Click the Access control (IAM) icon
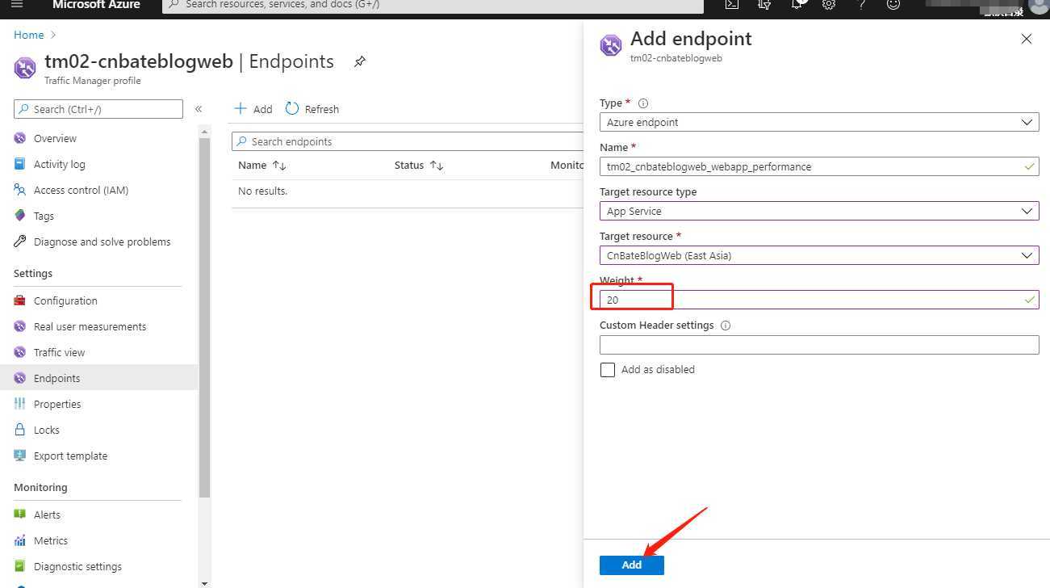Image resolution: width=1050 pixels, height=588 pixels. [x=20, y=190]
